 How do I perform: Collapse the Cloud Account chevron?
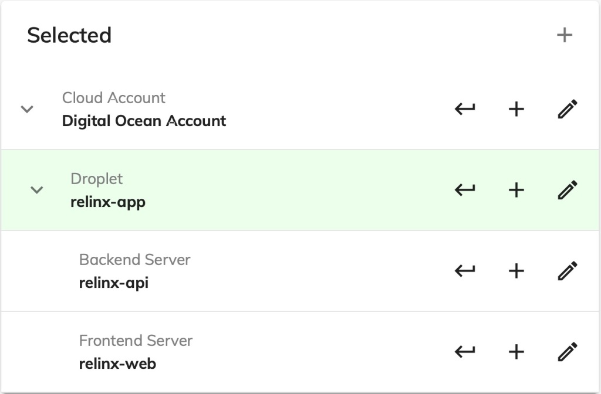tap(27, 110)
